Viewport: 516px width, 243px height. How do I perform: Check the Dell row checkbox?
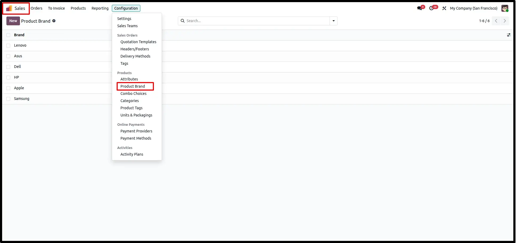pyautogui.click(x=8, y=67)
